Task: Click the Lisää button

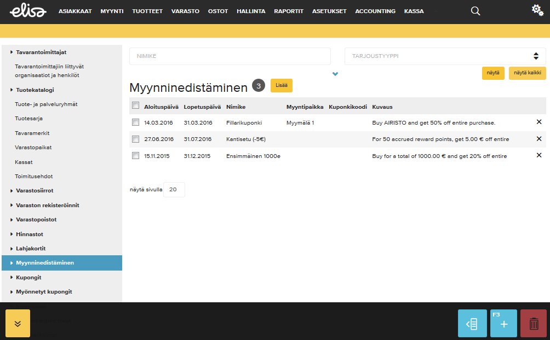Action: [x=282, y=85]
